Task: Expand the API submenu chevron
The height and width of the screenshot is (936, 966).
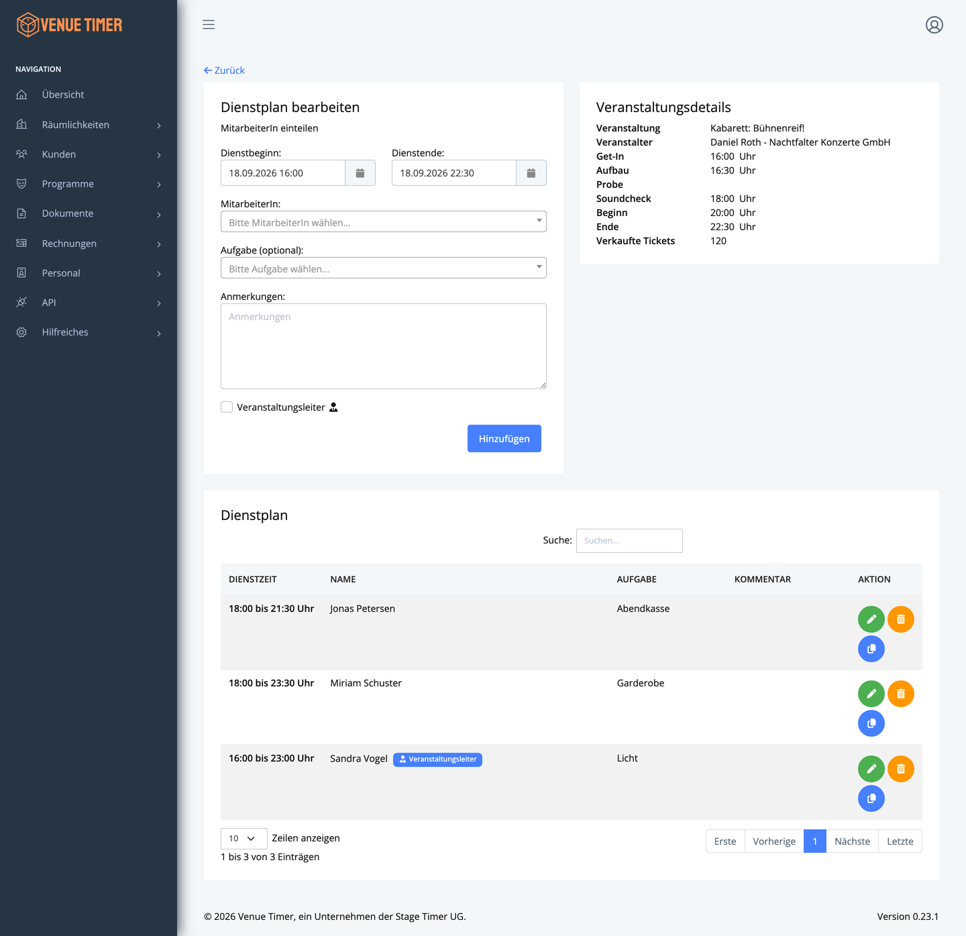Action: coord(159,303)
